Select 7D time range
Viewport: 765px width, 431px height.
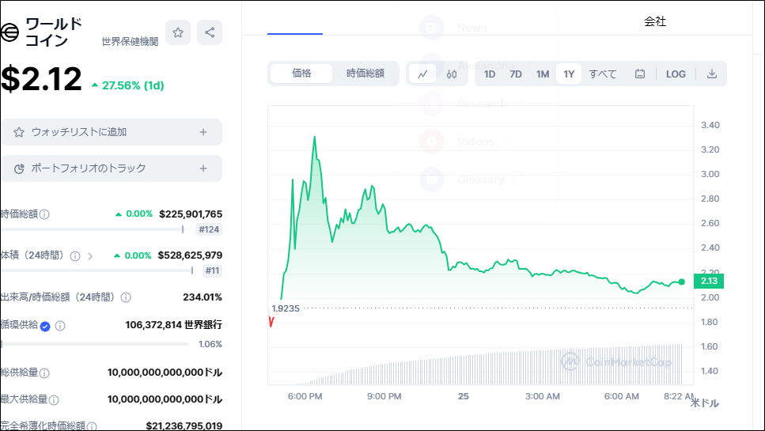click(516, 74)
